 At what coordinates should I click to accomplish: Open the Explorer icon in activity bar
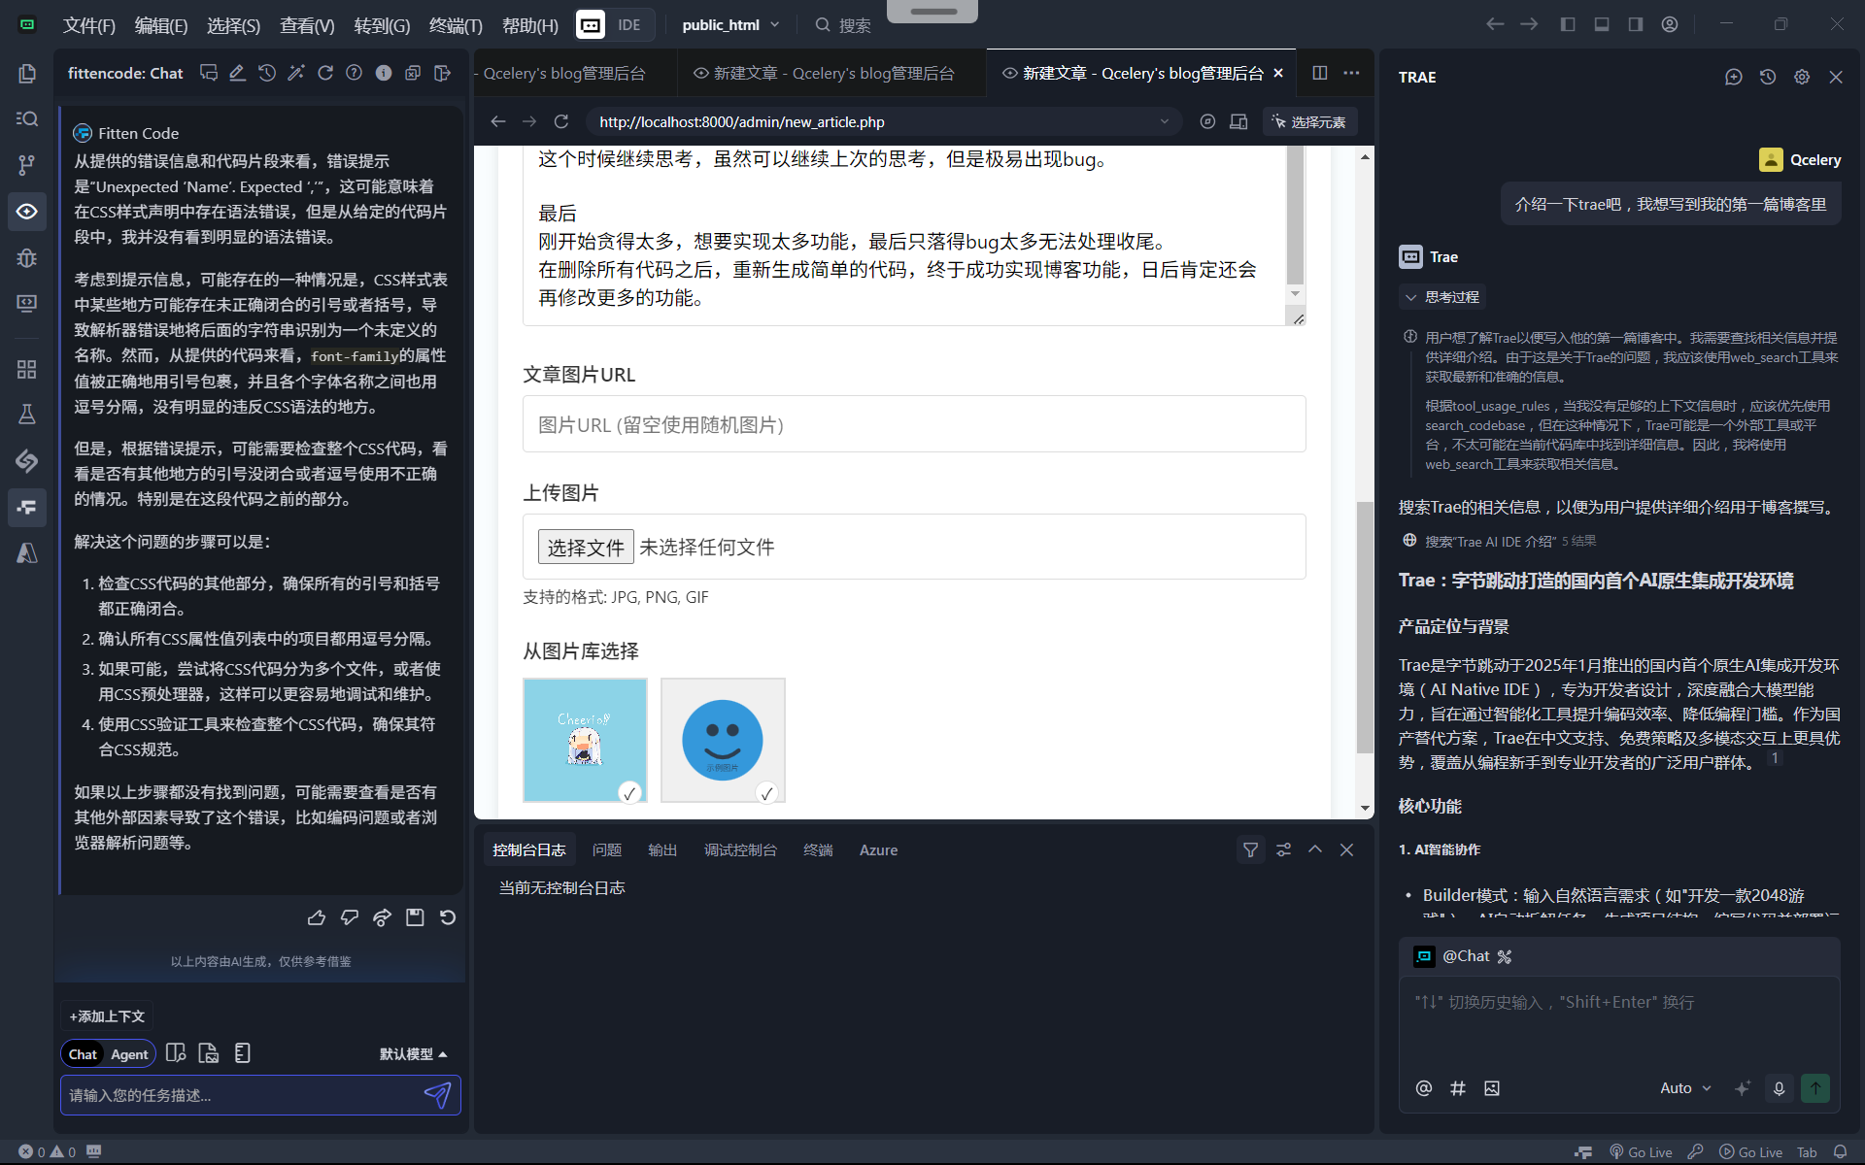point(27,74)
